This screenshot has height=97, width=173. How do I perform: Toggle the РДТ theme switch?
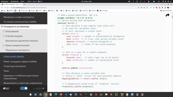24,88
